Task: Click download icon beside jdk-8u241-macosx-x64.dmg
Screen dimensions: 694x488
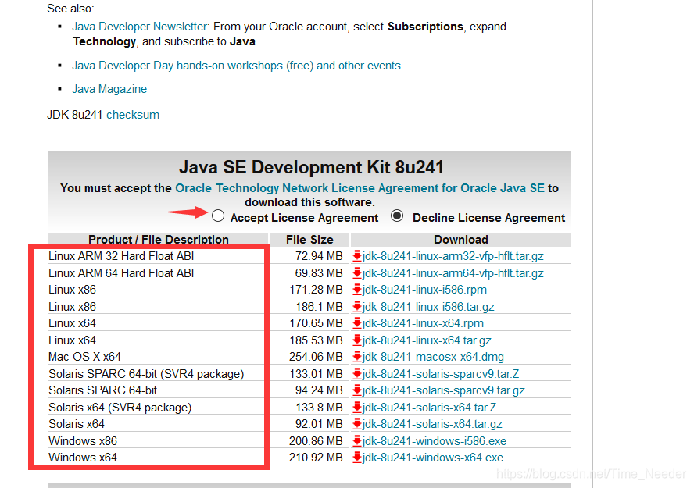Action: coord(356,357)
